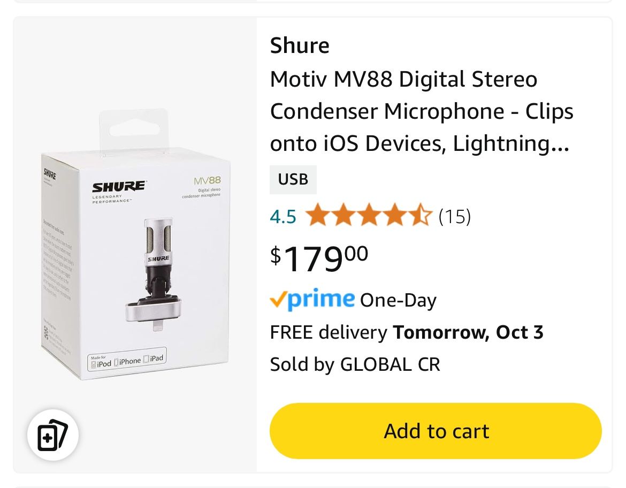Image resolution: width=626 pixels, height=488 pixels.
Task: Click the image stack icon on the product photo
Action: (53, 435)
